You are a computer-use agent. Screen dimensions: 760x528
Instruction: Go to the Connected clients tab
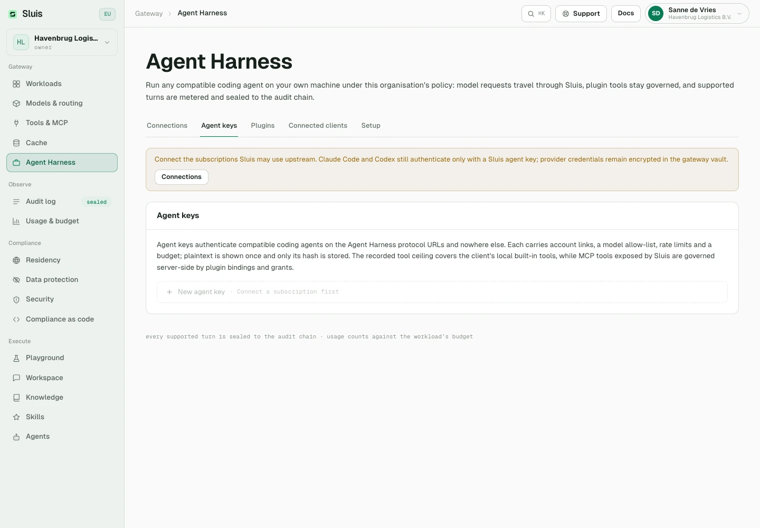click(x=318, y=126)
